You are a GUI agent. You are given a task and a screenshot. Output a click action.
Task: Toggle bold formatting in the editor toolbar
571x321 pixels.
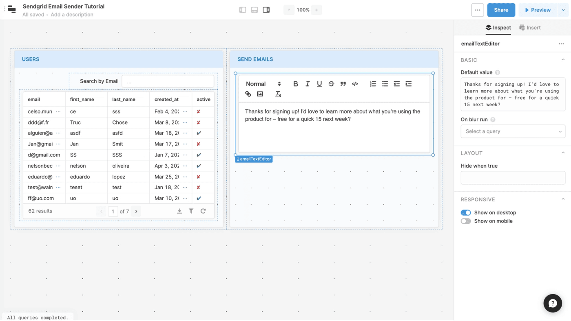coord(296,84)
